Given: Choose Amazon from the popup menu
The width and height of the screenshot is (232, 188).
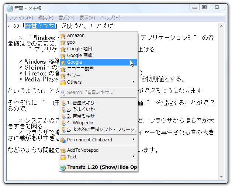Looking at the screenshot, I should tap(98, 36).
